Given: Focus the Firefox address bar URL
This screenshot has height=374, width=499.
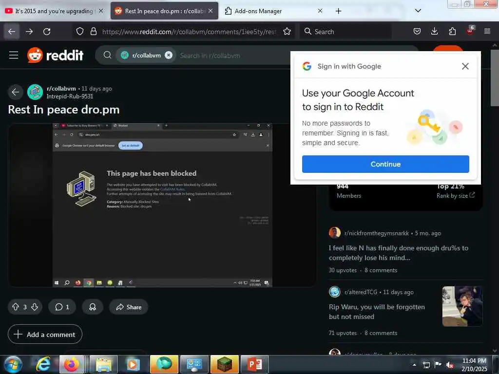Looking at the screenshot, I should click(x=189, y=32).
